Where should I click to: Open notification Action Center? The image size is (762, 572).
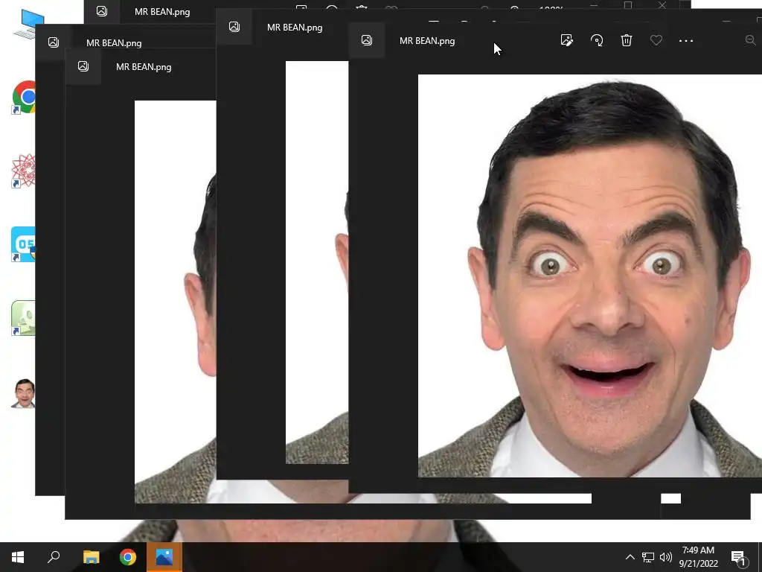coord(739,557)
